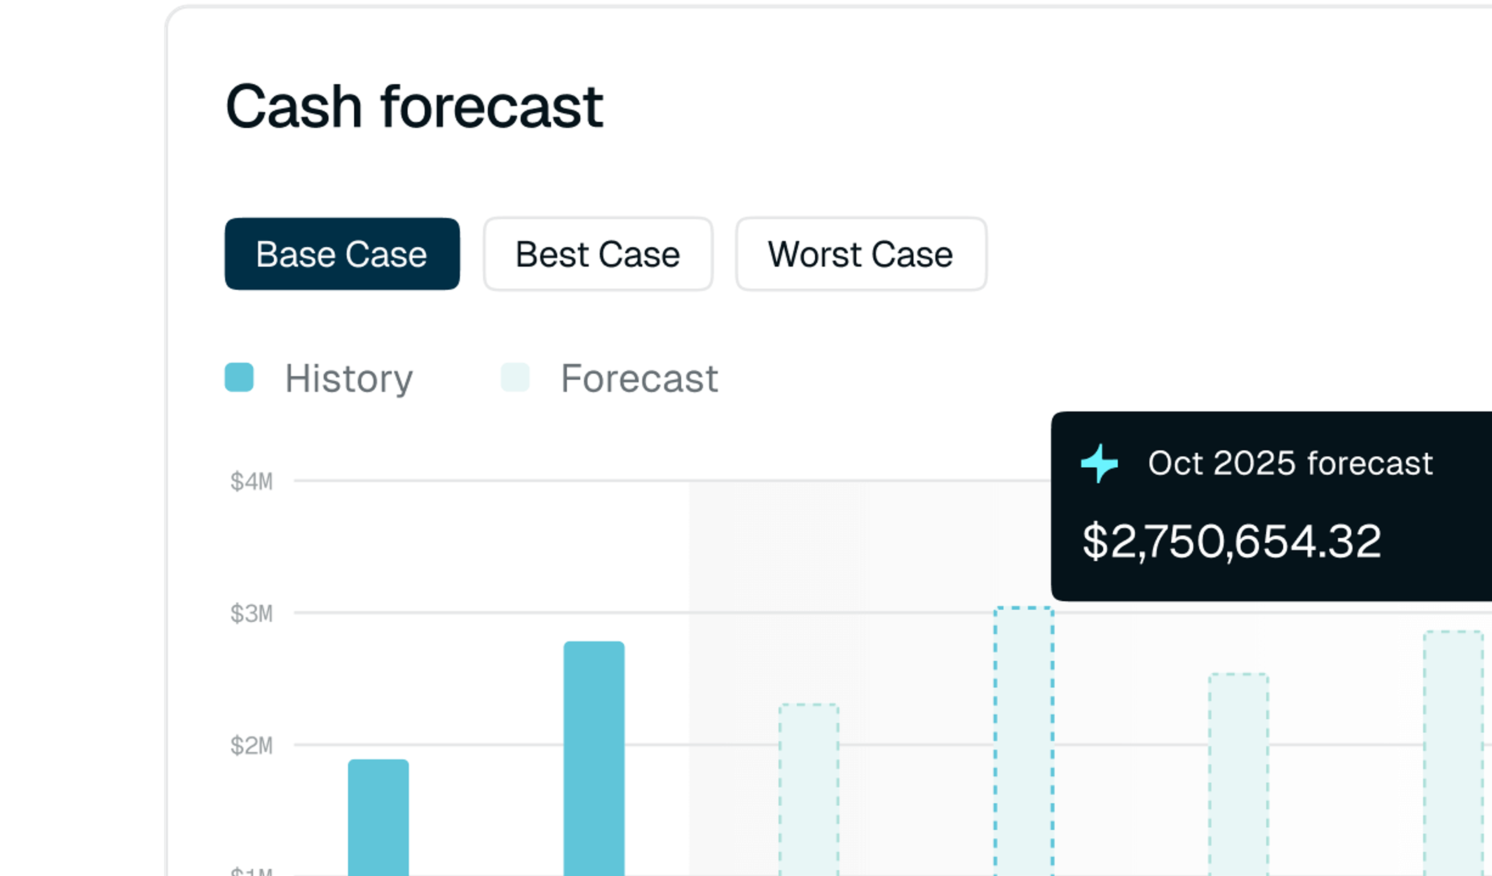Screen dimensions: 1492x876
Task: Click the $3M axis label
Action: point(251,614)
